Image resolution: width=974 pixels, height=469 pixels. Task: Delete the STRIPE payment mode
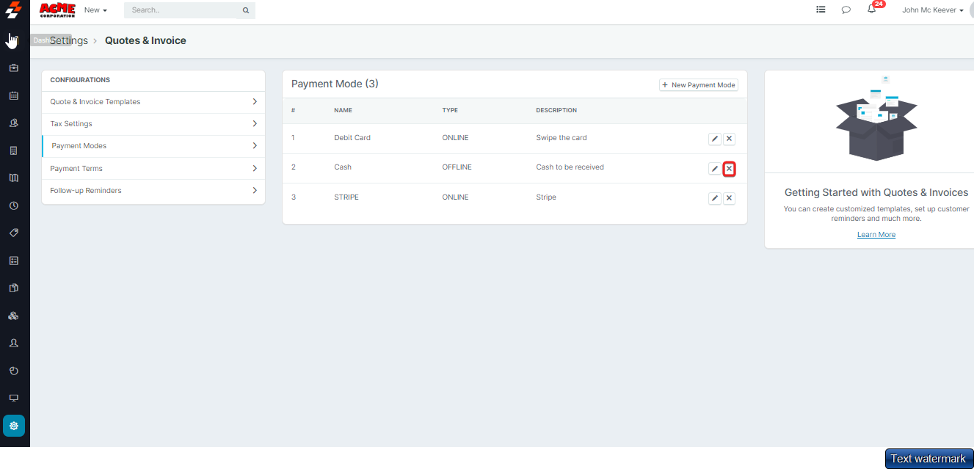pos(729,198)
